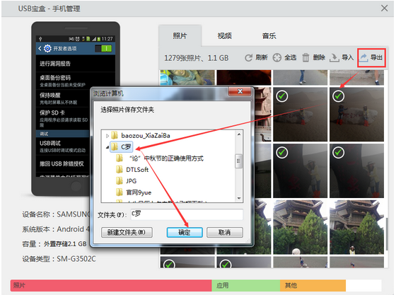The image size is (396, 295).
Task: Click the folder tree scroll-up arrow
Action: pyautogui.click(x=239, y=134)
